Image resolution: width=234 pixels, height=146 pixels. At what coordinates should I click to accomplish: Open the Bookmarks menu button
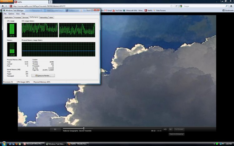tap(228, 10)
